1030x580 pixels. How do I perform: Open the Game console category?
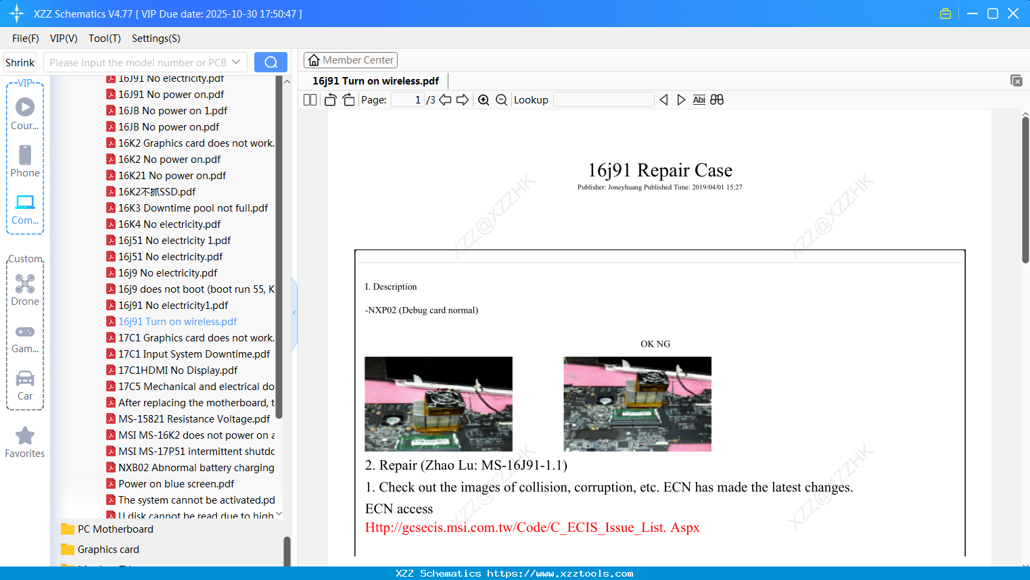25,339
